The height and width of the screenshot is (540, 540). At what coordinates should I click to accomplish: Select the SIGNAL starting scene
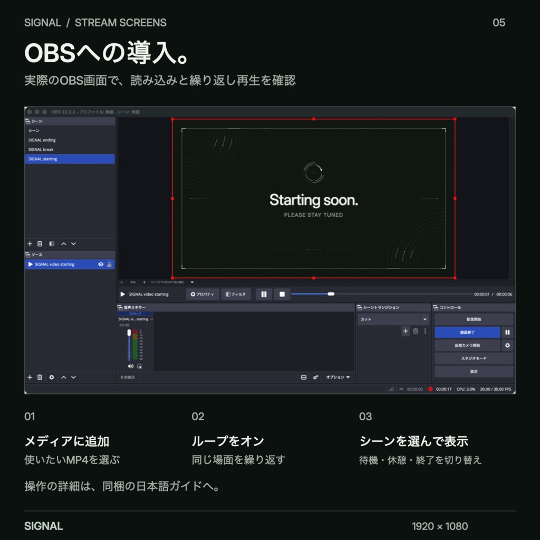[70, 159]
